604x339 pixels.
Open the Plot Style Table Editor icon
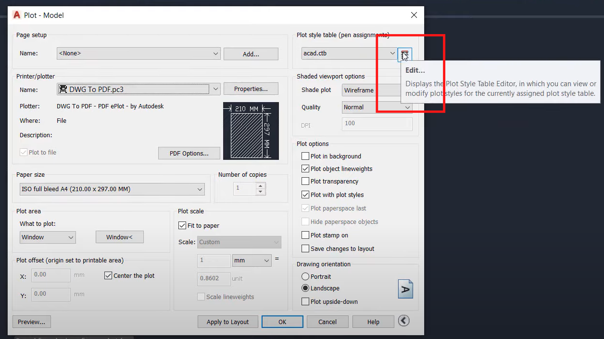404,54
